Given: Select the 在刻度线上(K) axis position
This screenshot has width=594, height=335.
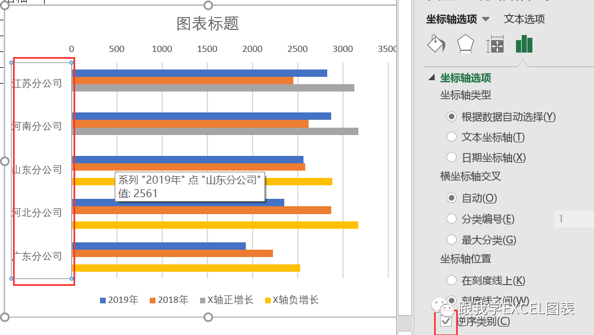Looking at the screenshot, I should click(452, 280).
